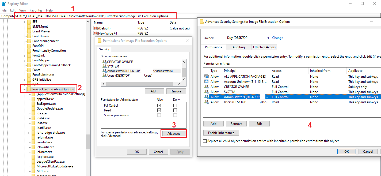Click the string value icon beside New Value #1
Viewport: 381px width, 176px height.
click(96, 33)
